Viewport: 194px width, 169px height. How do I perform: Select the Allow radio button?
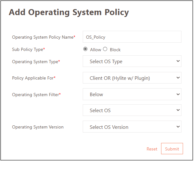pyautogui.click(x=85, y=49)
